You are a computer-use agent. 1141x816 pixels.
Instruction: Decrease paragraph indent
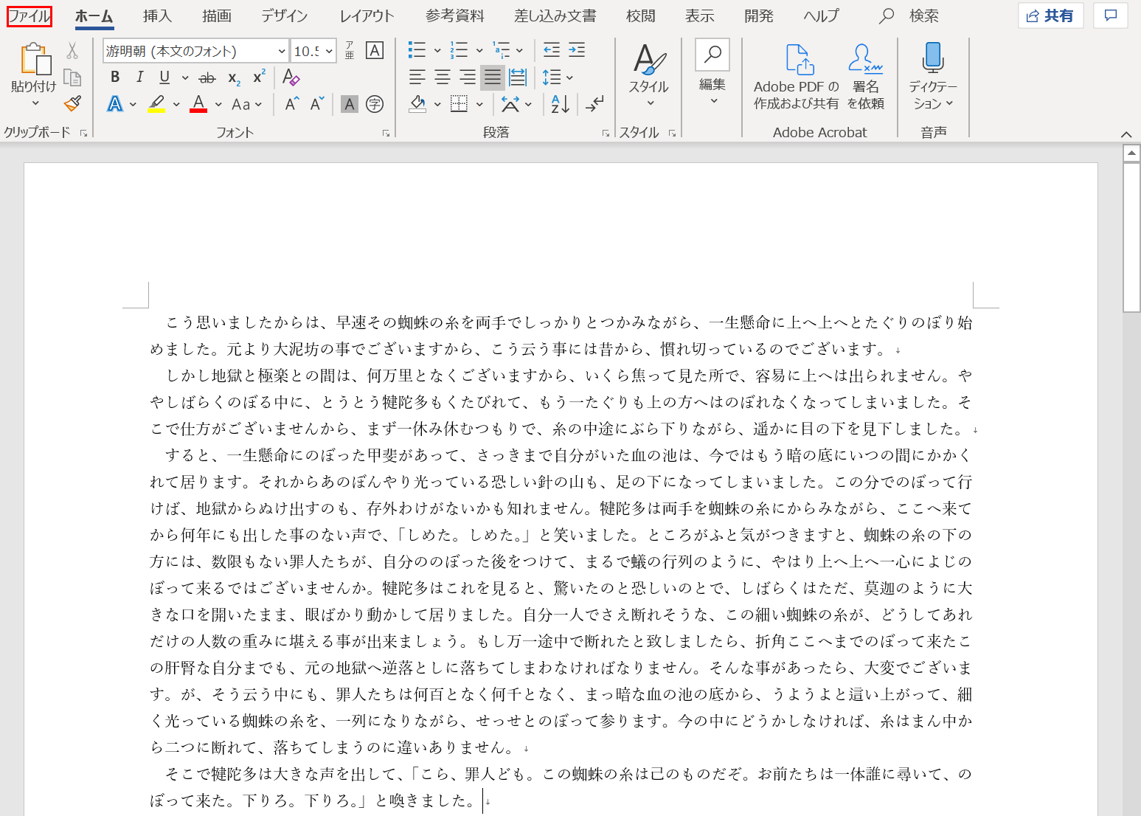(x=552, y=50)
